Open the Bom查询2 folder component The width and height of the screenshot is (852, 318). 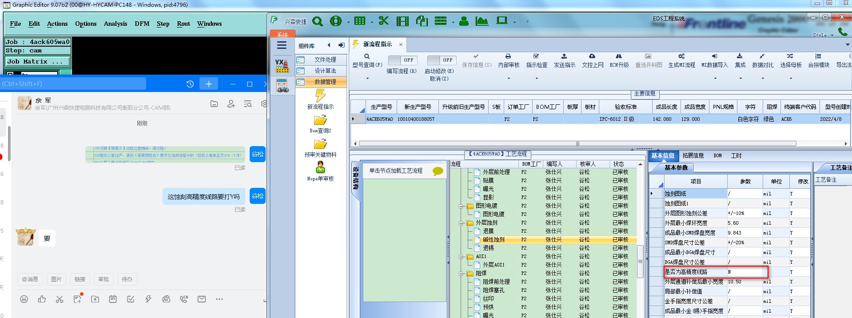(320, 124)
